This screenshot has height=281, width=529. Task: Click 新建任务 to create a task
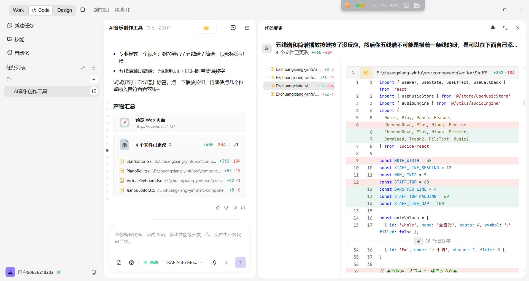pyautogui.click(x=20, y=25)
